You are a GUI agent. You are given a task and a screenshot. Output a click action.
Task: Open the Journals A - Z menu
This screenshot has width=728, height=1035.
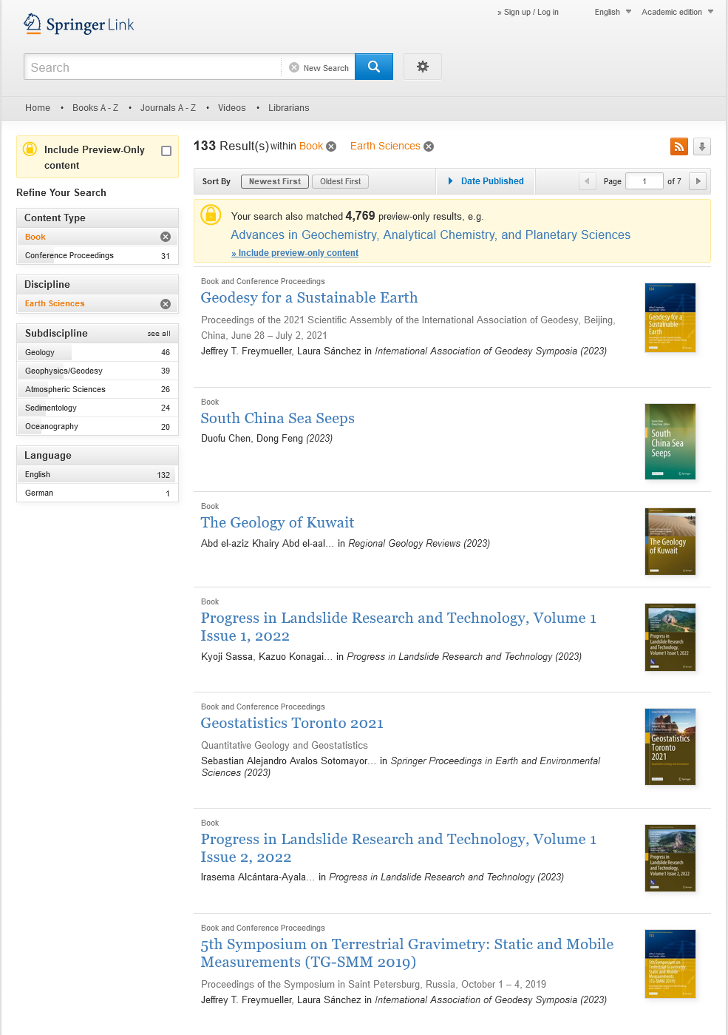[168, 108]
